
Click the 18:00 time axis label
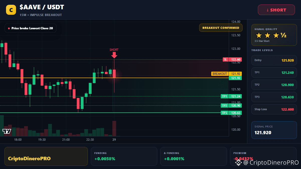click(x=18, y=140)
